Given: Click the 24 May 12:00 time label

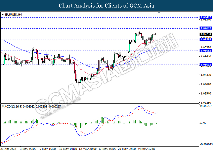Looking at the screenshot, I should click(147, 149).
